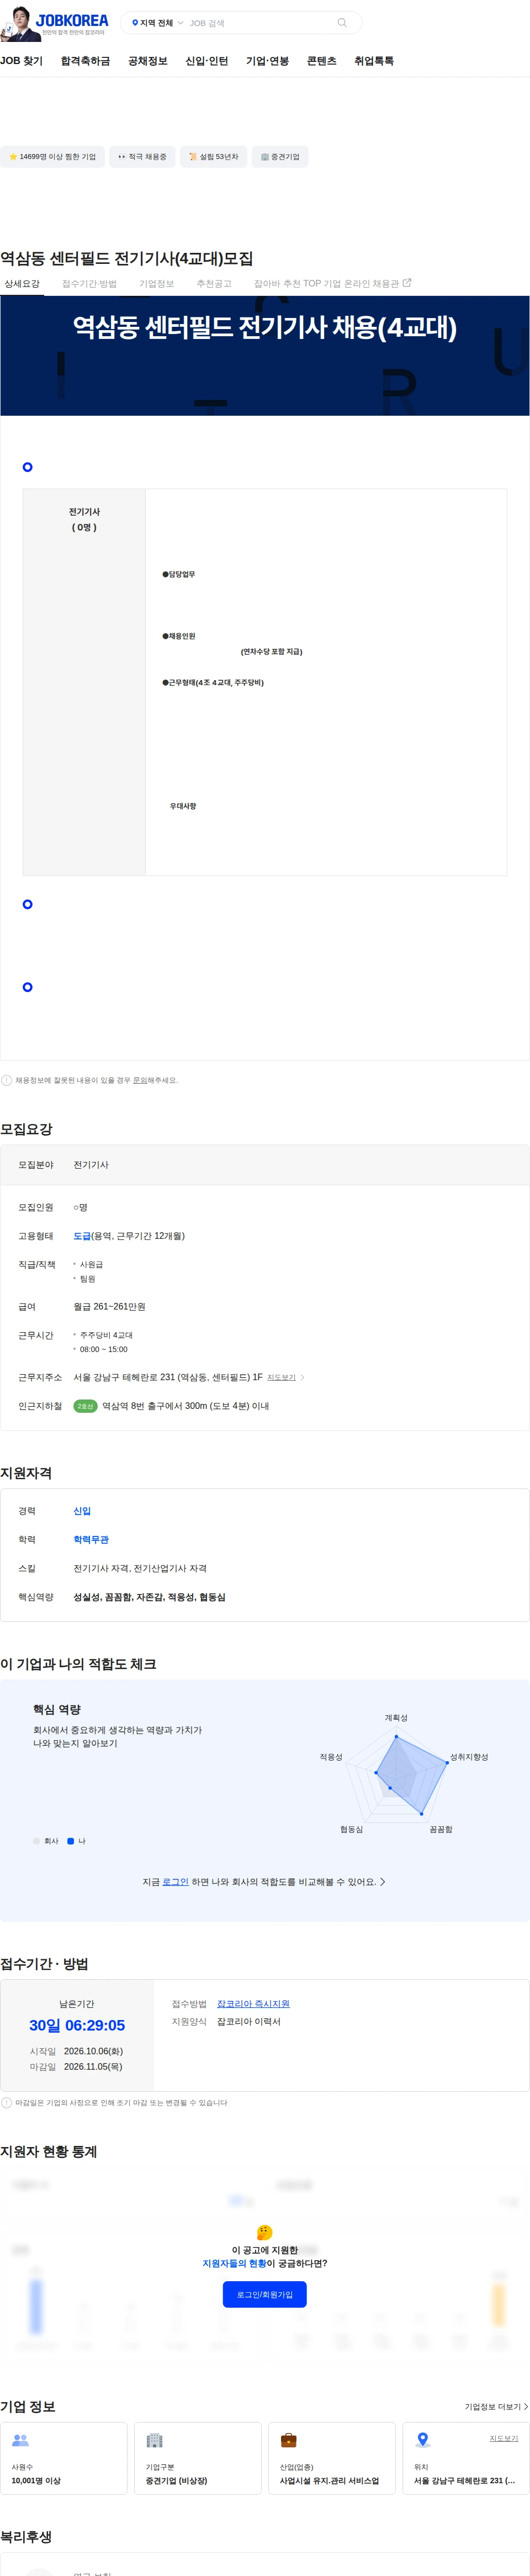Open the 지도보기 link beside the work address

click(x=281, y=1377)
